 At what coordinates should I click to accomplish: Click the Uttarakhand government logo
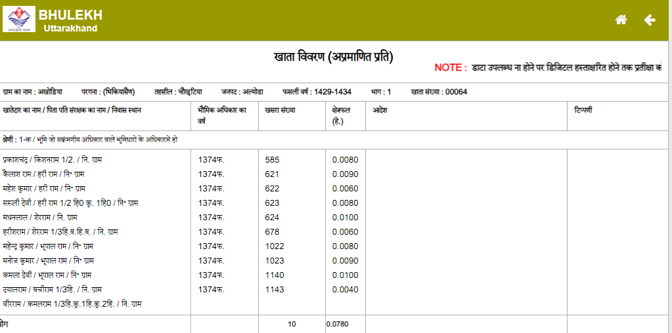click(x=19, y=20)
